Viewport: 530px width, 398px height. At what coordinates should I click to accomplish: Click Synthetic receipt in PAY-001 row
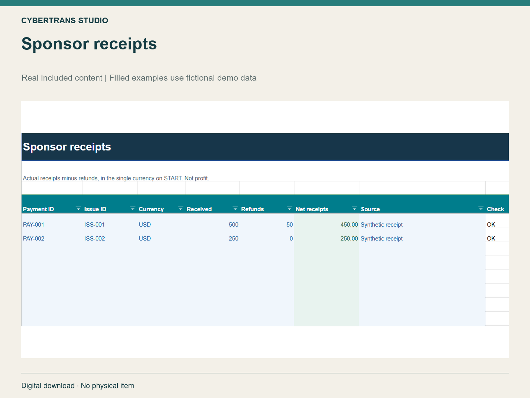tap(382, 225)
